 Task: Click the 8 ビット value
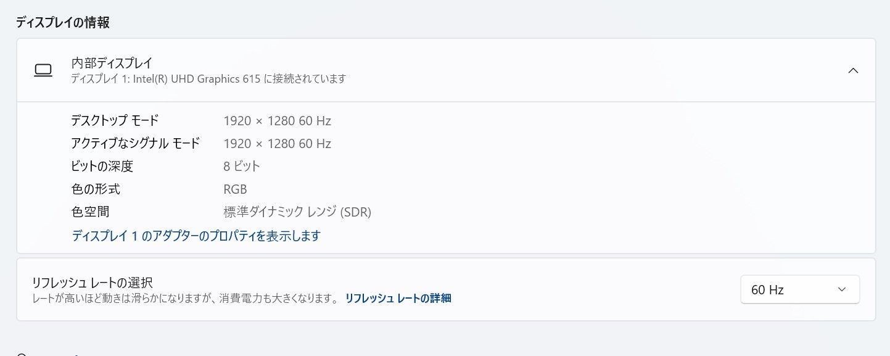(242, 166)
